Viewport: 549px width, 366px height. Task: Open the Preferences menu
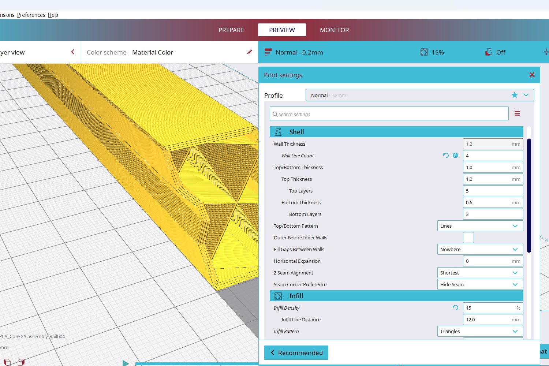pos(31,15)
